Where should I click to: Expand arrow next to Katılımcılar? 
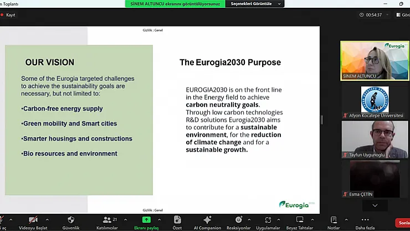(126, 220)
